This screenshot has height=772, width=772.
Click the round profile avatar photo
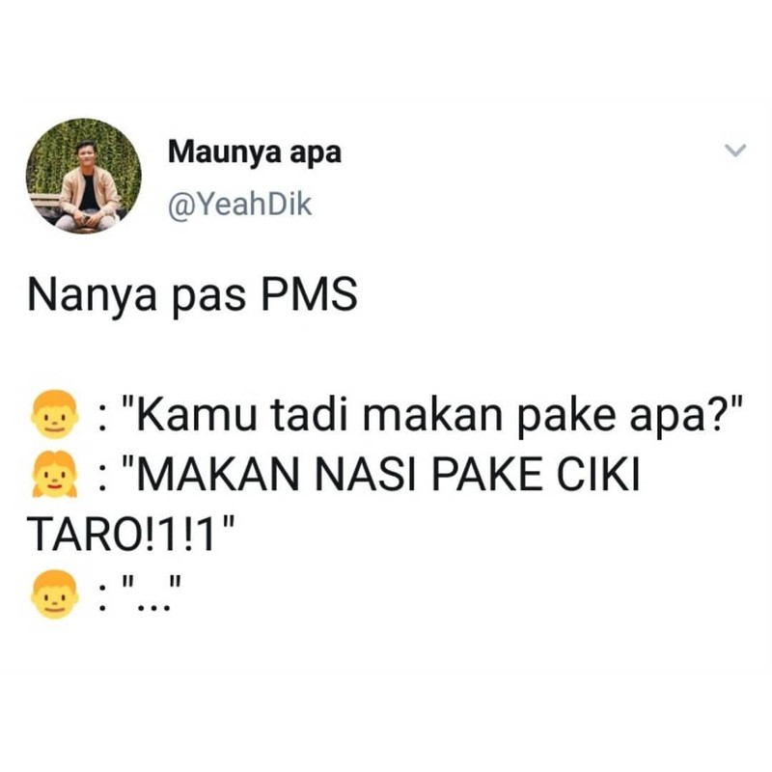pyautogui.click(x=84, y=176)
